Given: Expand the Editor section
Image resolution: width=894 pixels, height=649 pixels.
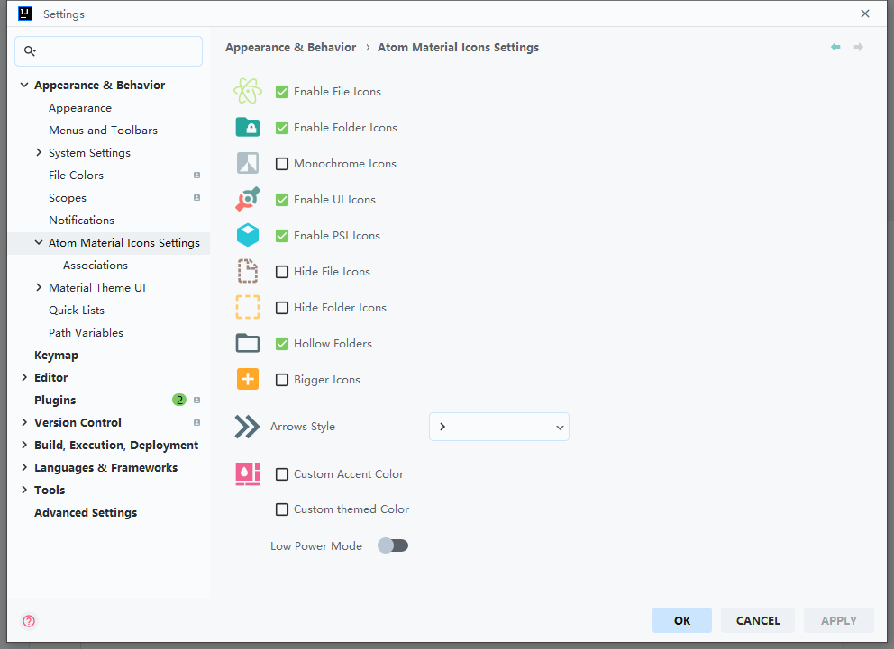Looking at the screenshot, I should [24, 377].
